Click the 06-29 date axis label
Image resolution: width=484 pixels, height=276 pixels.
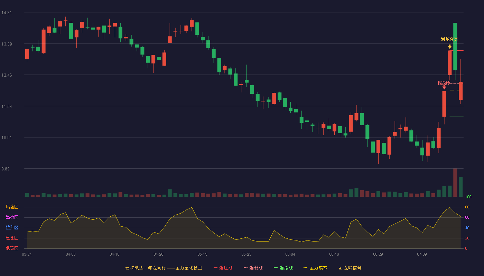(x=378, y=254)
